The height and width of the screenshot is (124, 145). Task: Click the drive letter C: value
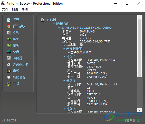tap(88, 88)
